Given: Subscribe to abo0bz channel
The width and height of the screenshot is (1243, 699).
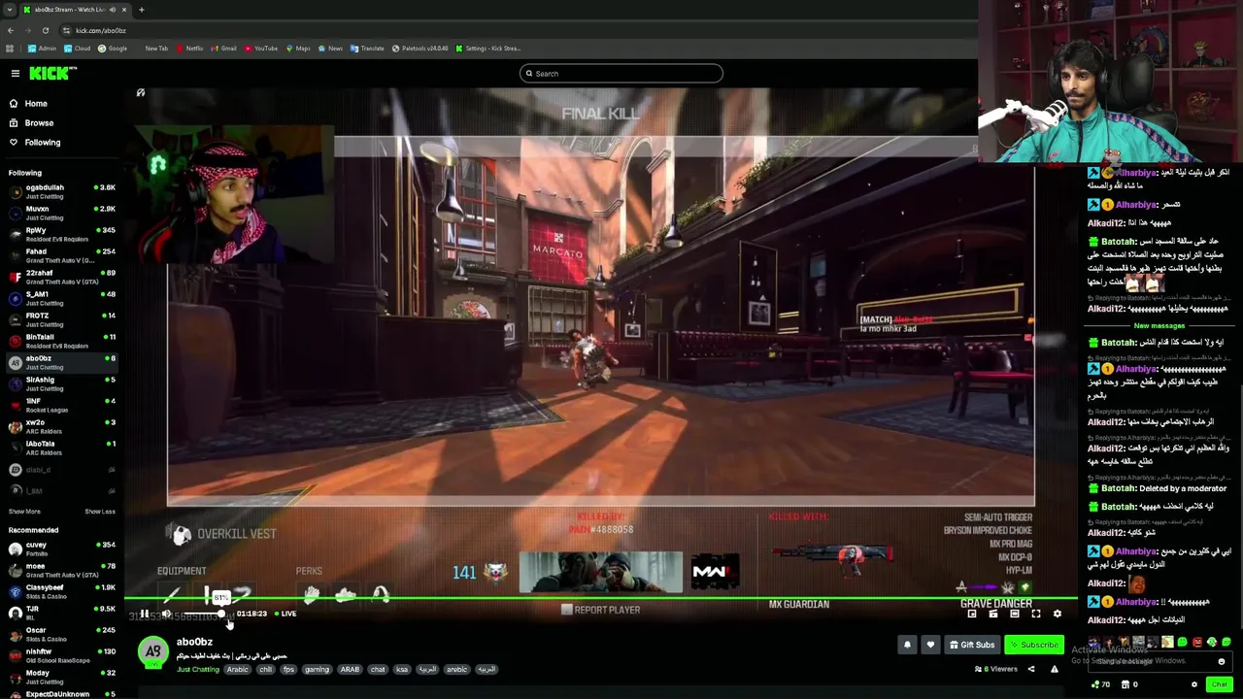Looking at the screenshot, I should [x=1034, y=645].
